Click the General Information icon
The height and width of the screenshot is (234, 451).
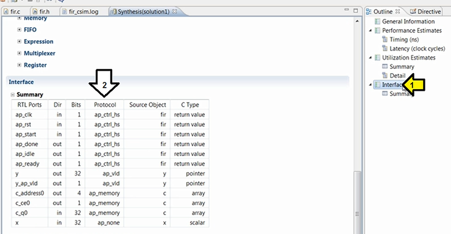[x=377, y=21]
